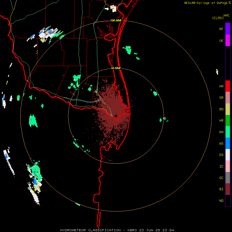Click the GC legend label
Viewport: 232px width, 232px height.
point(221,178)
